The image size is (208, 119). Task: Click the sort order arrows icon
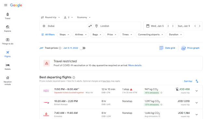tap(197, 81)
